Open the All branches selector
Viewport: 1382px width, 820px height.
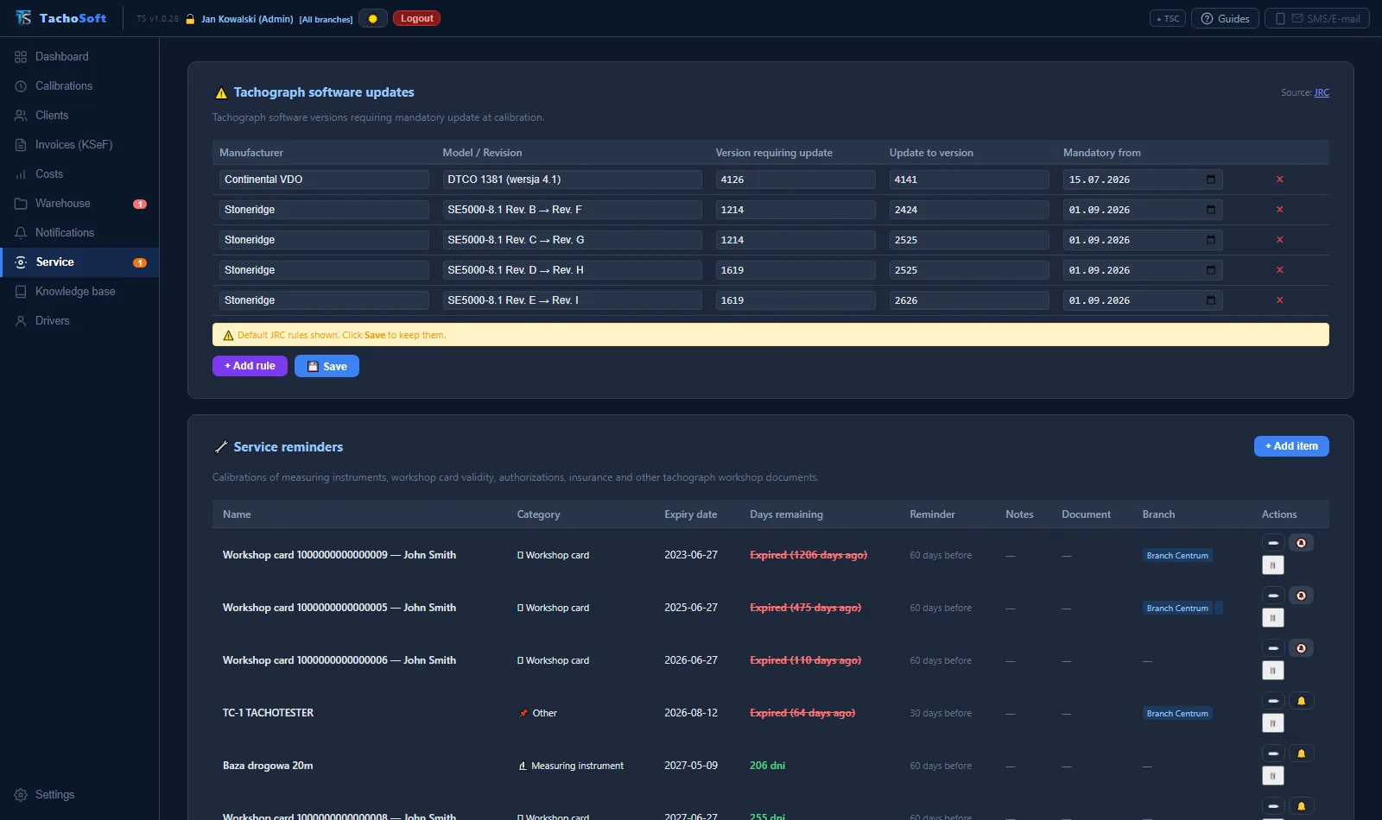point(326,19)
